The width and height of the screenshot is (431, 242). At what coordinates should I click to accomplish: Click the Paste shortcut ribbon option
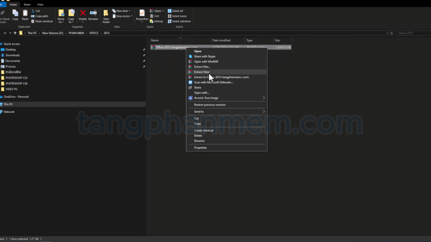point(42,21)
